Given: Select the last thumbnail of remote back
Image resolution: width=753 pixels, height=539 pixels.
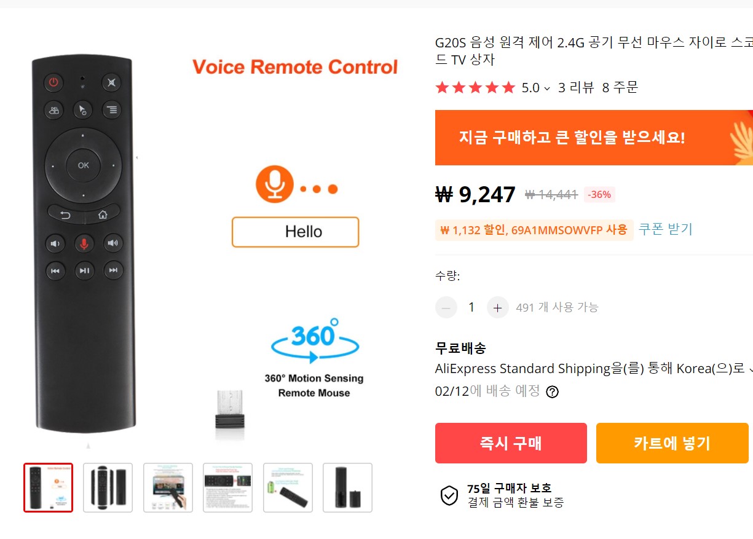Looking at the screenshot, I should click(x=347, y=487).
